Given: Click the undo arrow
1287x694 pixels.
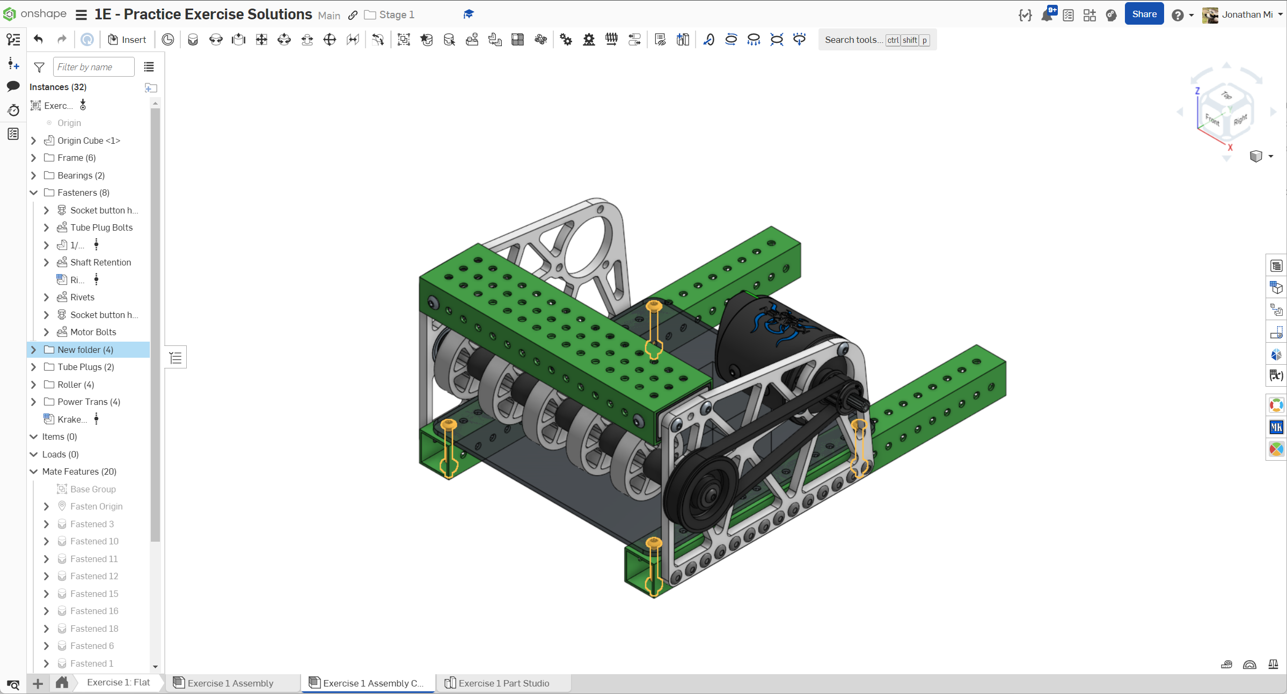Looking at the screenshot, I should pos(38,39).
